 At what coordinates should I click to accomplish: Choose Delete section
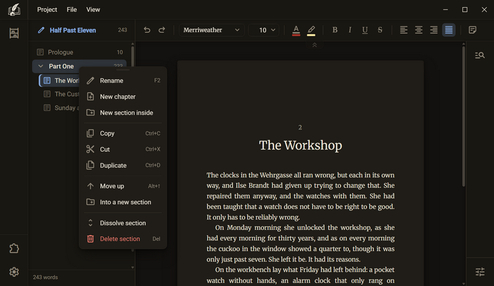[x=123, y=239]
